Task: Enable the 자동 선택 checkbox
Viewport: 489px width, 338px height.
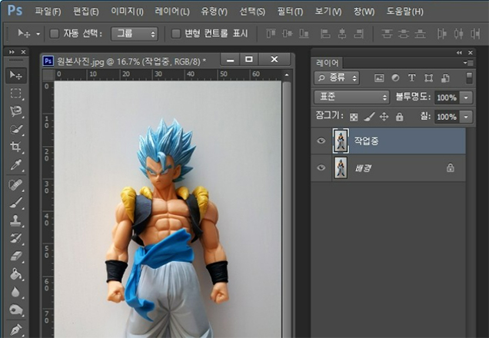Action: [55, 34]
